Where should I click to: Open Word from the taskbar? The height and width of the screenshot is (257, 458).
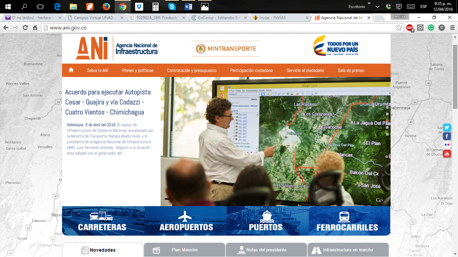[x=188, y=6]
